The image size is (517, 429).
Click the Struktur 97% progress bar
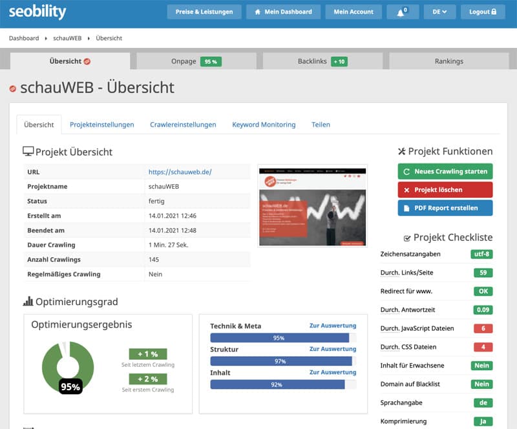click(283, 361)
